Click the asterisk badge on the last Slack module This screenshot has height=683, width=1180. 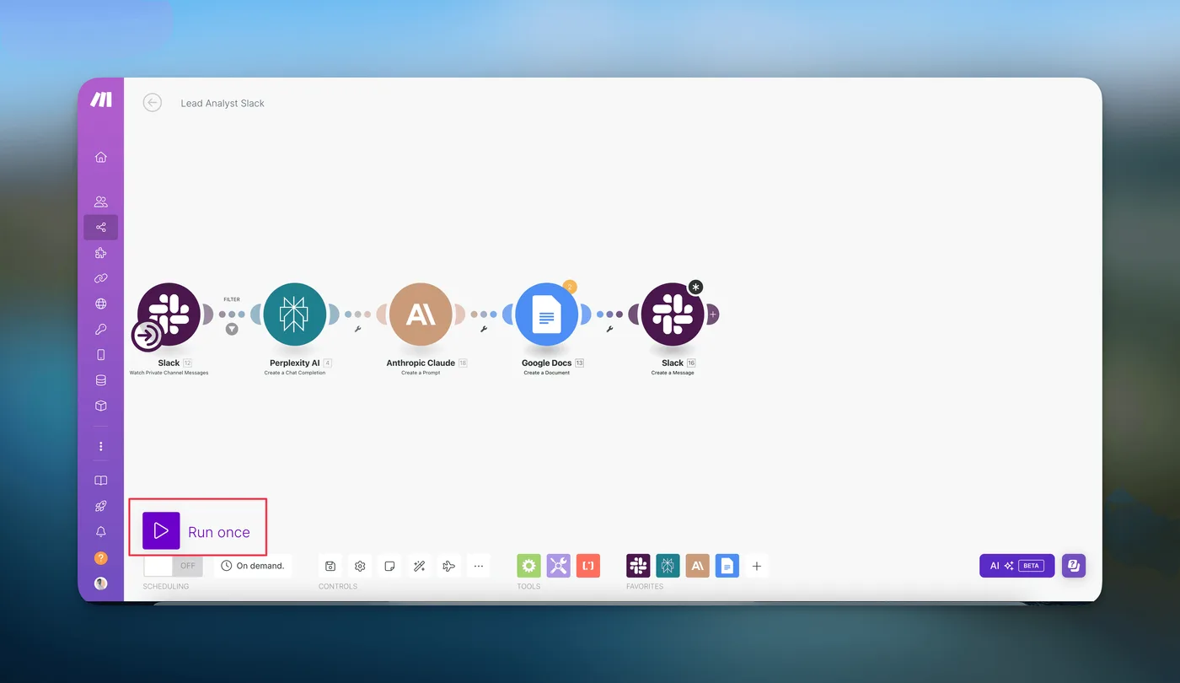[695, 288]
